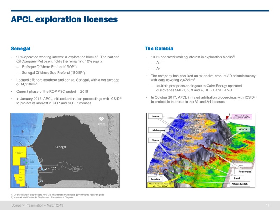280x210 pixels.
Task: Click the '90% operated working interest' Senegal bullet
Action: (68, 59)
